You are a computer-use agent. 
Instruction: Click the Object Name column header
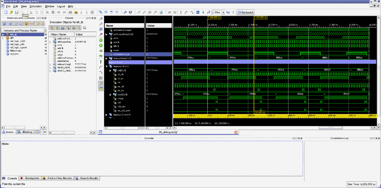[x=61, y=34]
